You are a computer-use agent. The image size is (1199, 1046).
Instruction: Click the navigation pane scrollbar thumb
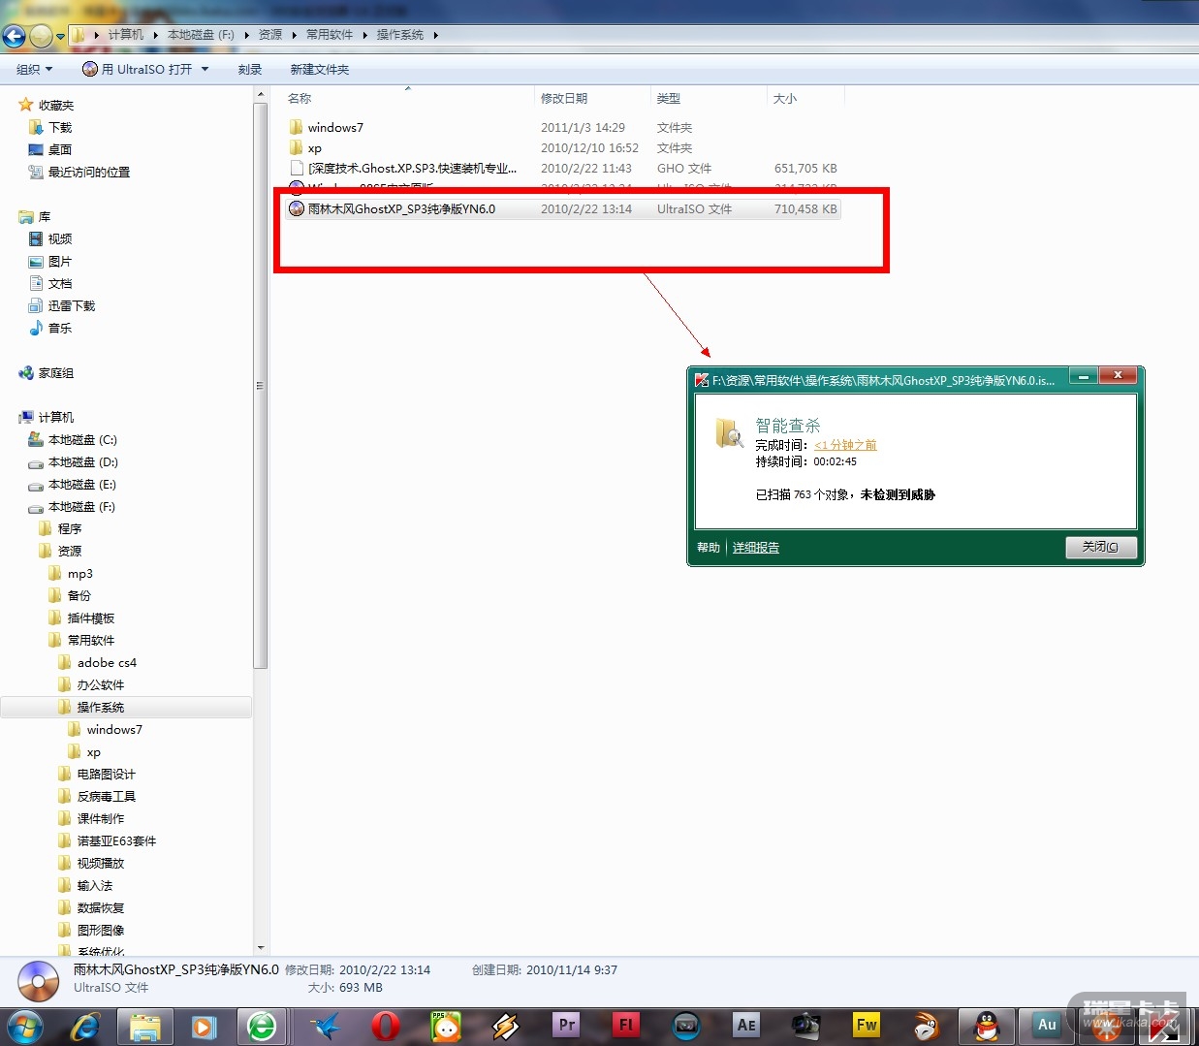coord(260,385)
